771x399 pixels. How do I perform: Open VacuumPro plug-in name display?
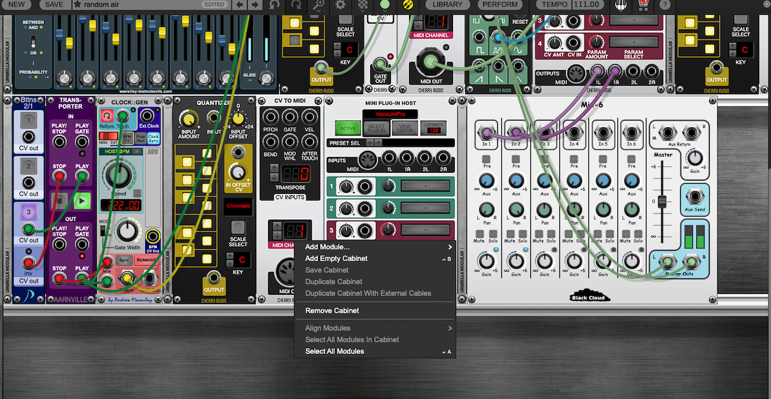(390, 114)
